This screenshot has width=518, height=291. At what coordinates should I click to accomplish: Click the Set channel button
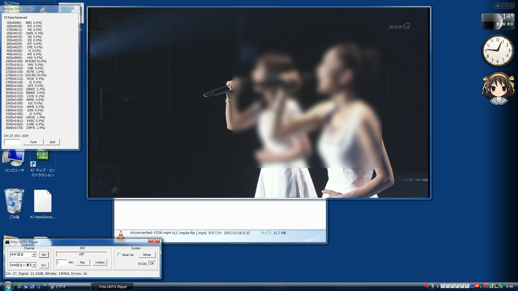(x=44, y=255)
